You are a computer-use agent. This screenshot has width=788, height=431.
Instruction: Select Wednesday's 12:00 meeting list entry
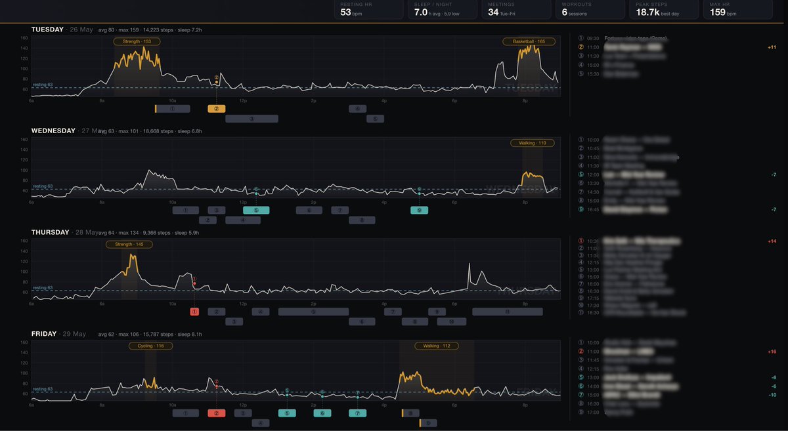pyautogui.click(x=676, y=174)
